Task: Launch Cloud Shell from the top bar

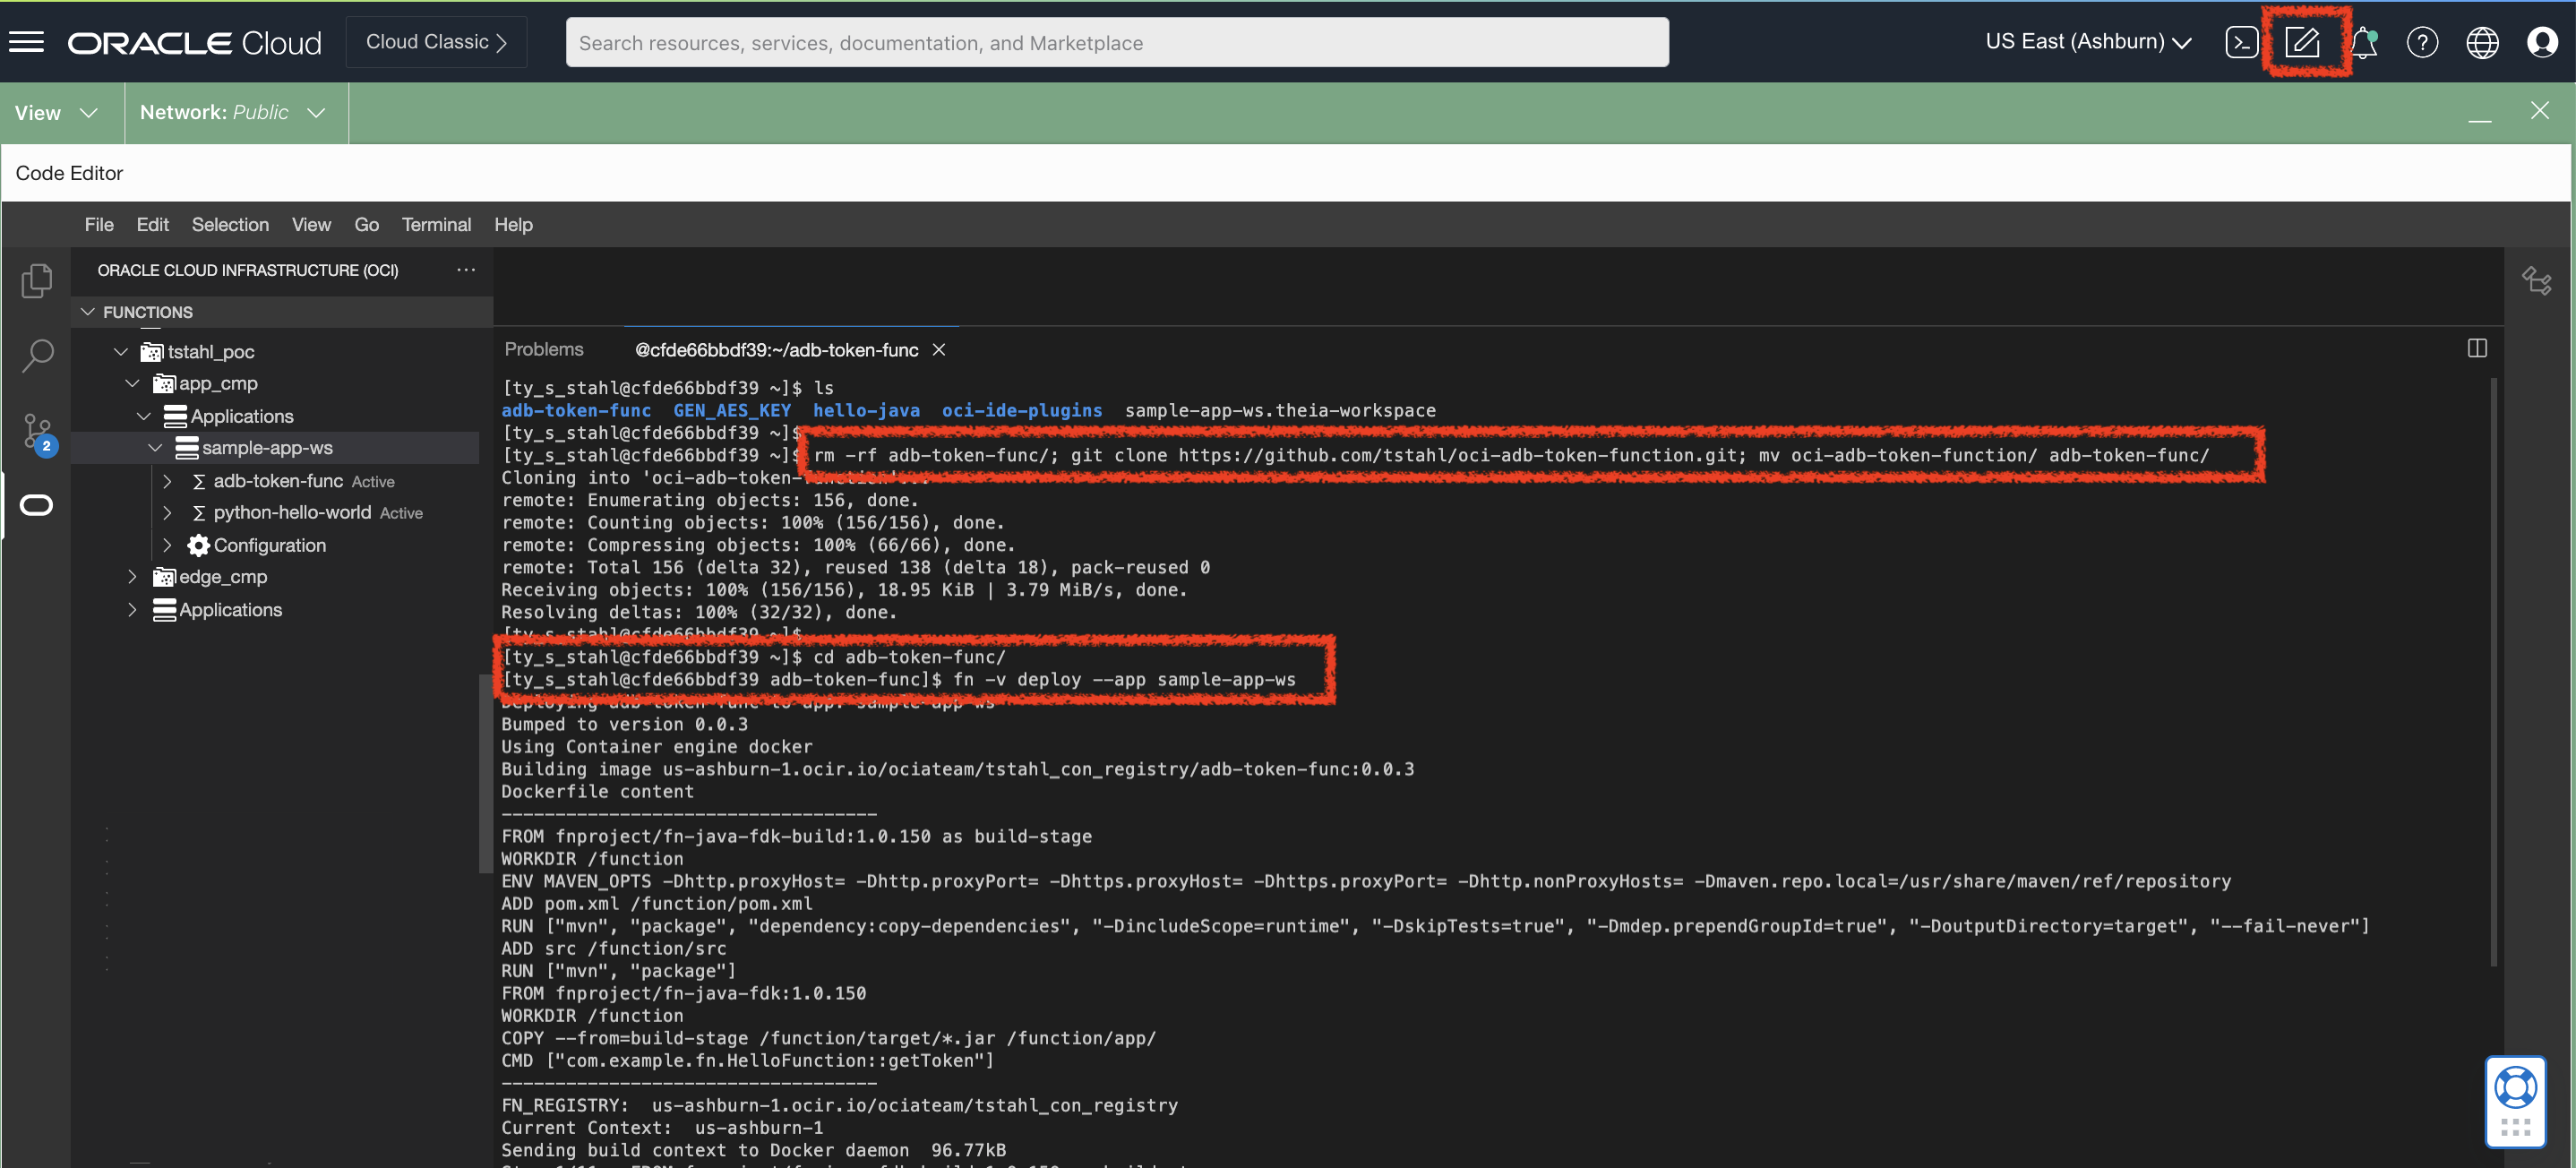Action: pyautogui.click(x=2243, y=41)
